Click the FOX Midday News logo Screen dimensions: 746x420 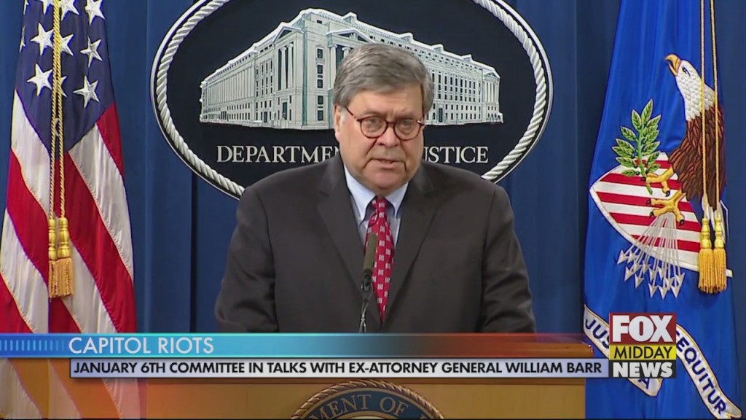pos(643,346)
